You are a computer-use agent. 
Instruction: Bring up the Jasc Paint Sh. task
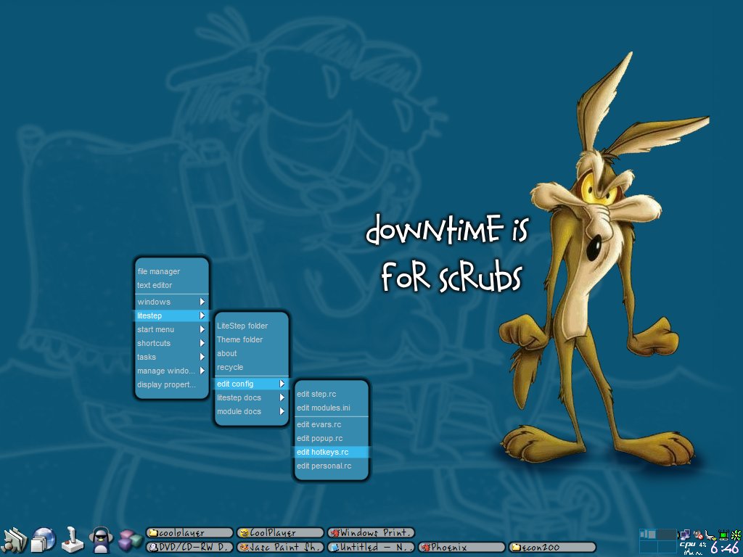point(280,547)
